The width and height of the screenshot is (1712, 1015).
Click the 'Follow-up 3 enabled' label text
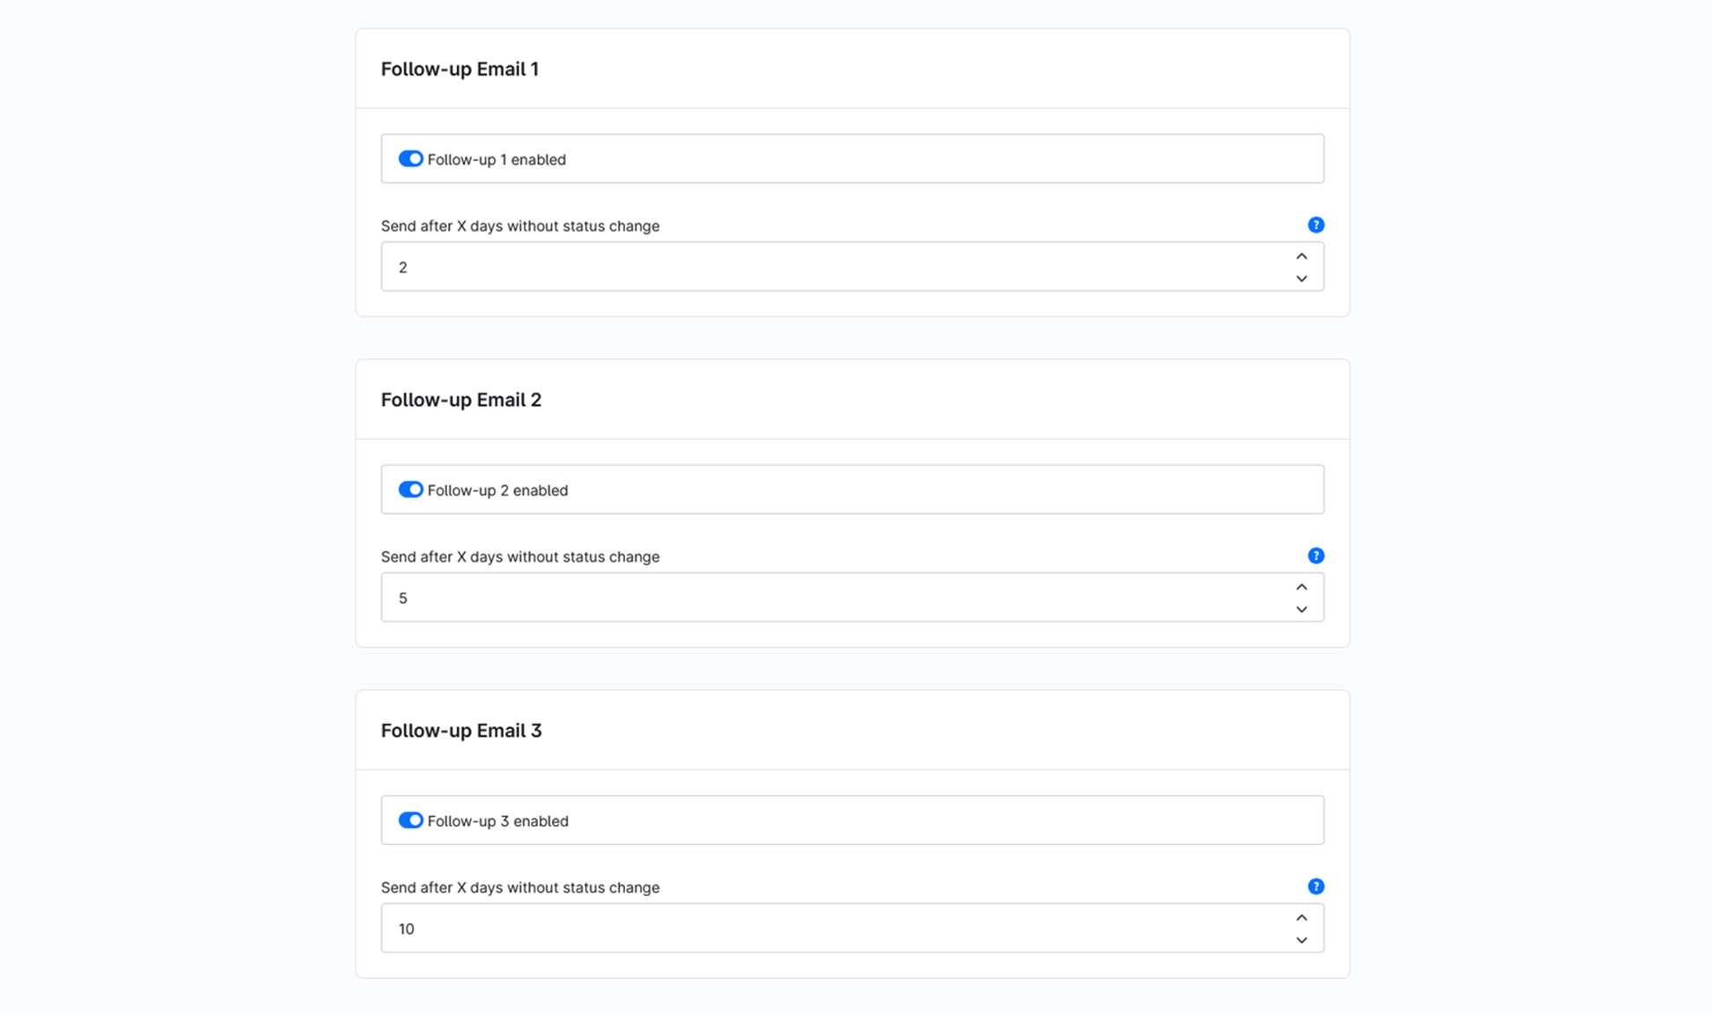pyautogui.click(x=497, y=821)
